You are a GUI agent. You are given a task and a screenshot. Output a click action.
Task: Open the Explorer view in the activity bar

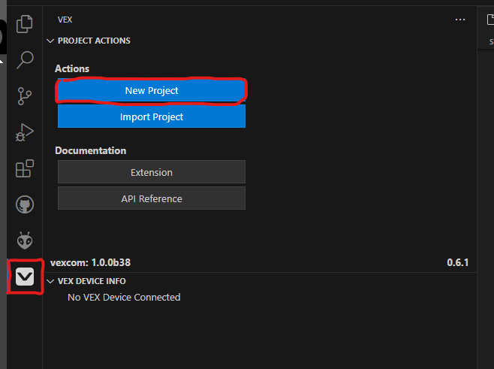pyautogui.click(x=25, y=24)
